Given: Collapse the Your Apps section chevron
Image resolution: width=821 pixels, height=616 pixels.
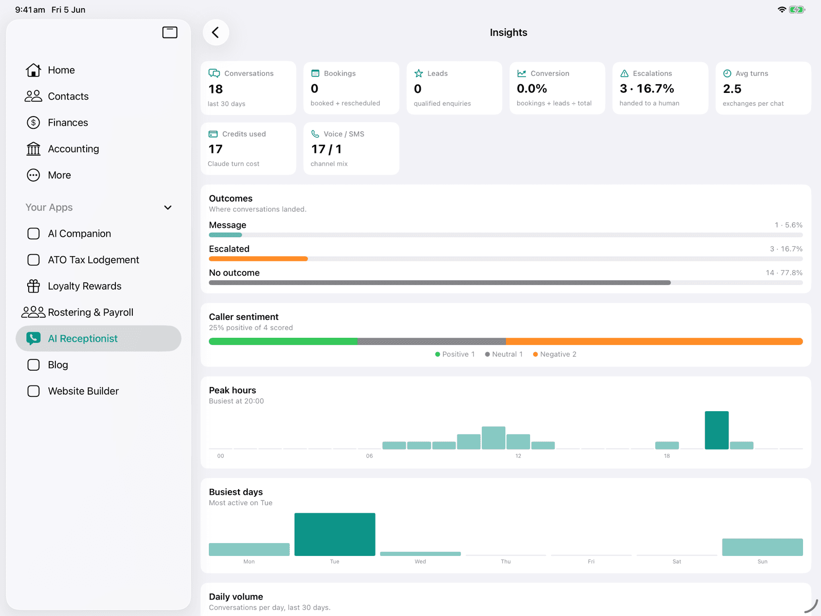Looking at the screenshot, I should tap(168, 207).
